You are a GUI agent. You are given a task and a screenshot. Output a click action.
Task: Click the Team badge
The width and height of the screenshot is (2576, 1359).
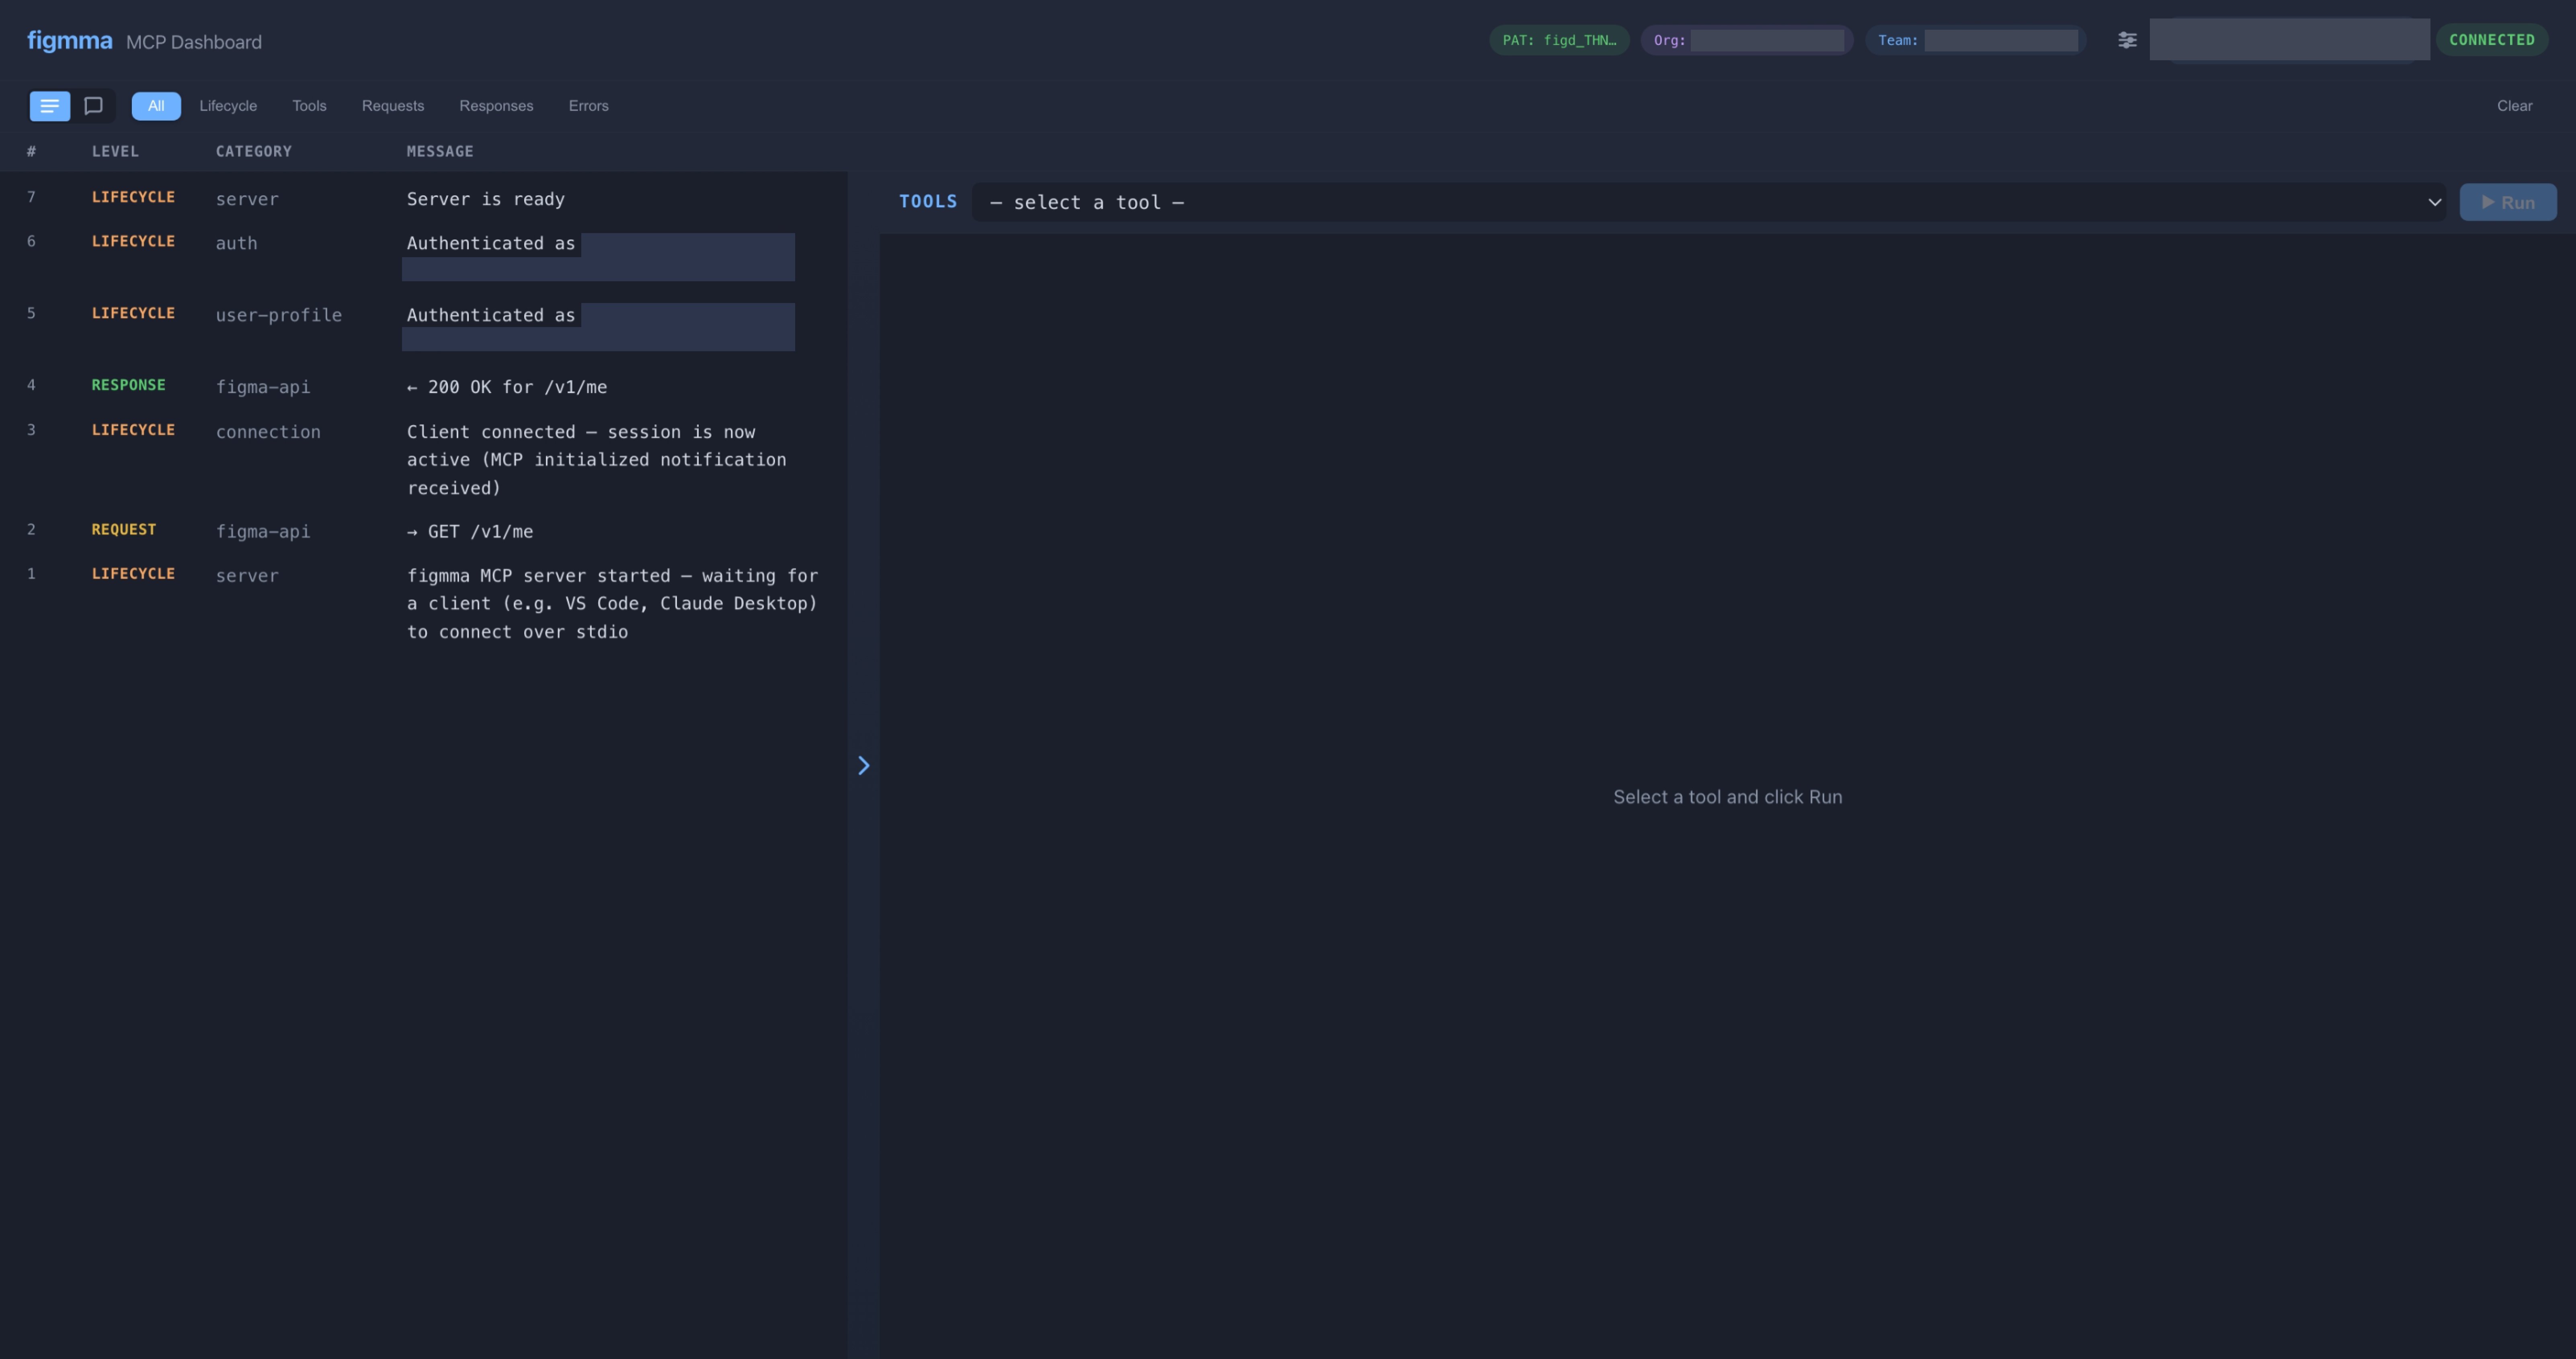click(1975, 40)
